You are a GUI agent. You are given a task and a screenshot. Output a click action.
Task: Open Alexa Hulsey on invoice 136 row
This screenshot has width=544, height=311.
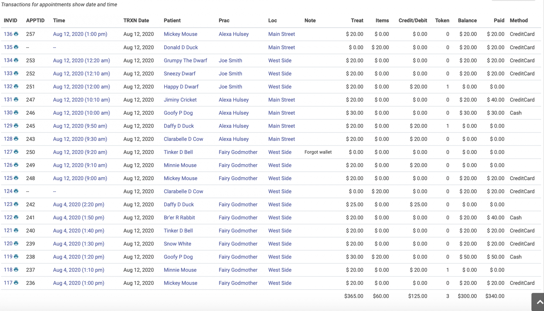pyautogui.click(x=234, y=34)
